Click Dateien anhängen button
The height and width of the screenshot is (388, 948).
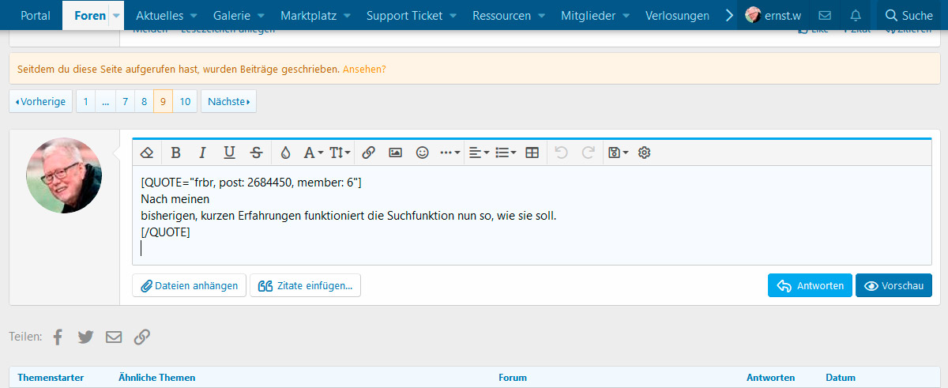point(190,286)
